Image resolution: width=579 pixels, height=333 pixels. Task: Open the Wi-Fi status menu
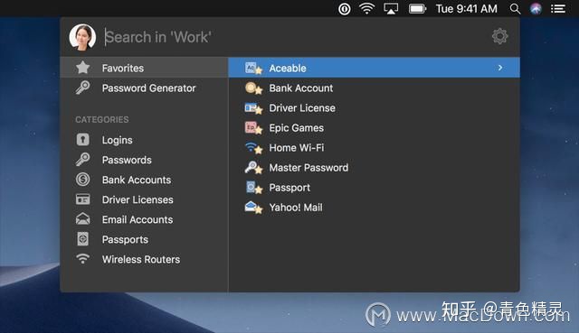[366, 8]
